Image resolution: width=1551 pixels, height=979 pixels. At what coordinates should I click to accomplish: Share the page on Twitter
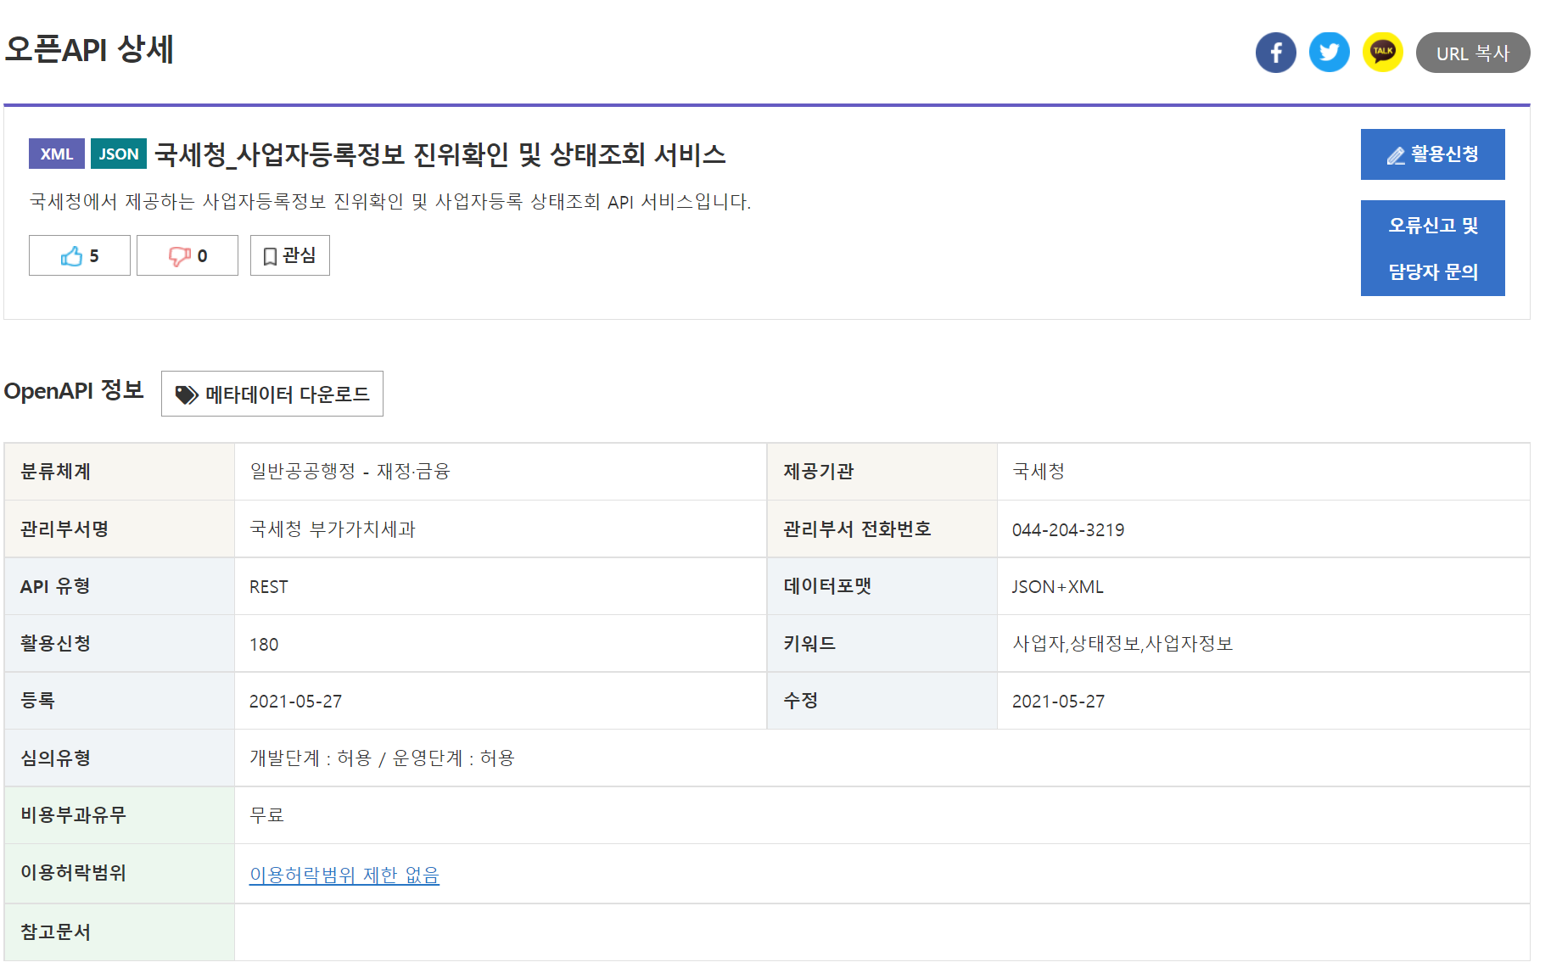point(1329,53)
